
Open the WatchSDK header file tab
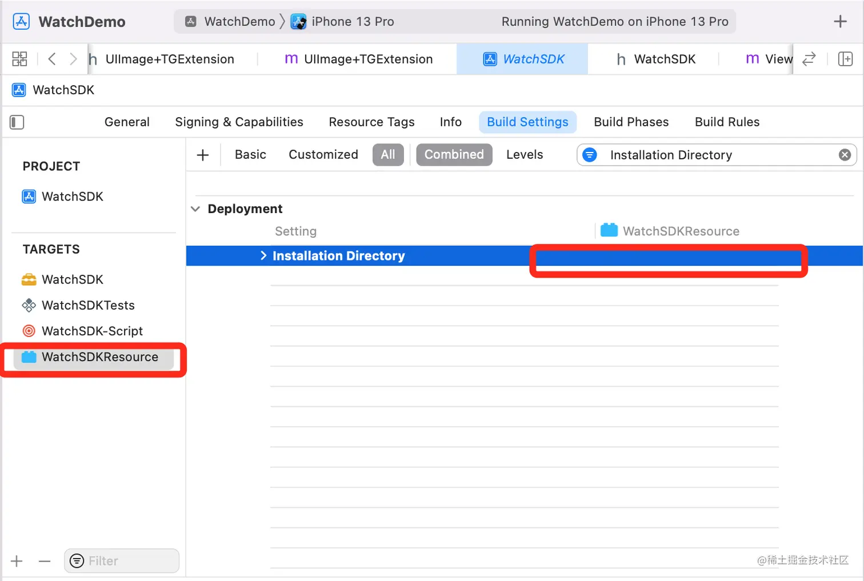click(x=655, y=59)
